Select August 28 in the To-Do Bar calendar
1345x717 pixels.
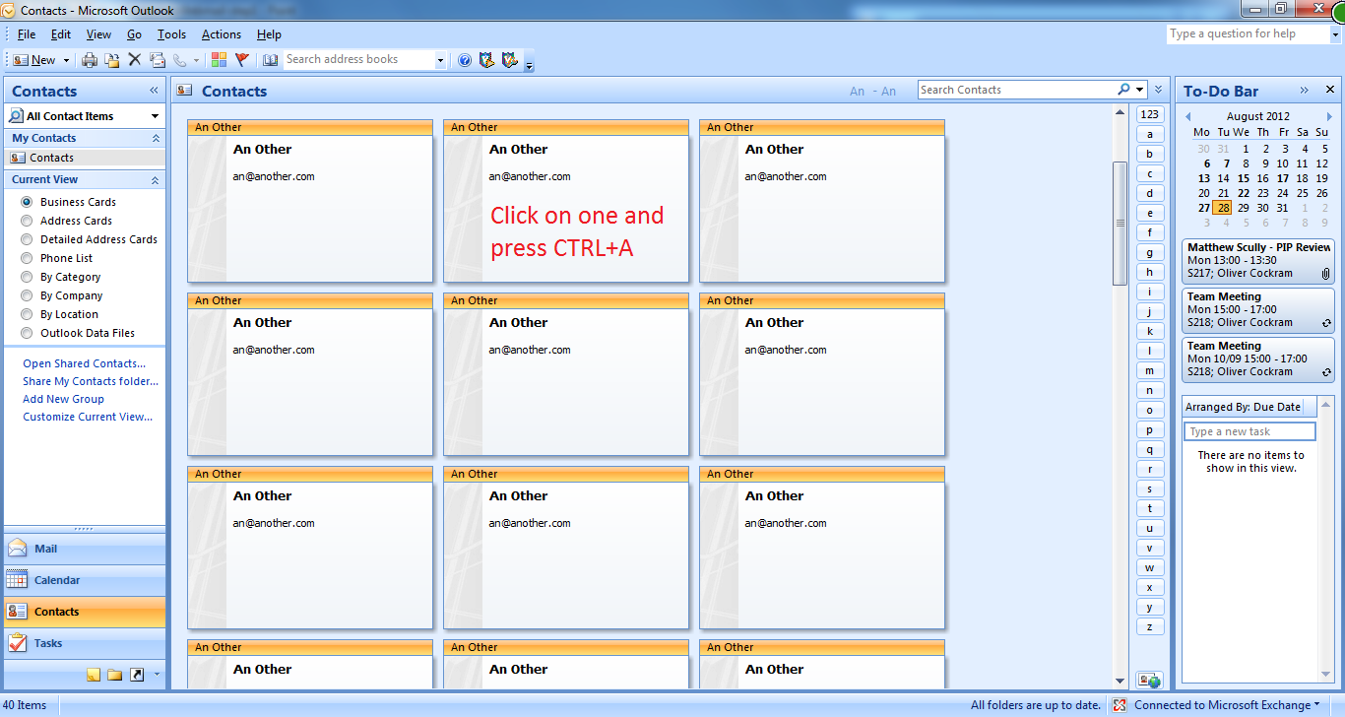click(x=1222, y=208)
